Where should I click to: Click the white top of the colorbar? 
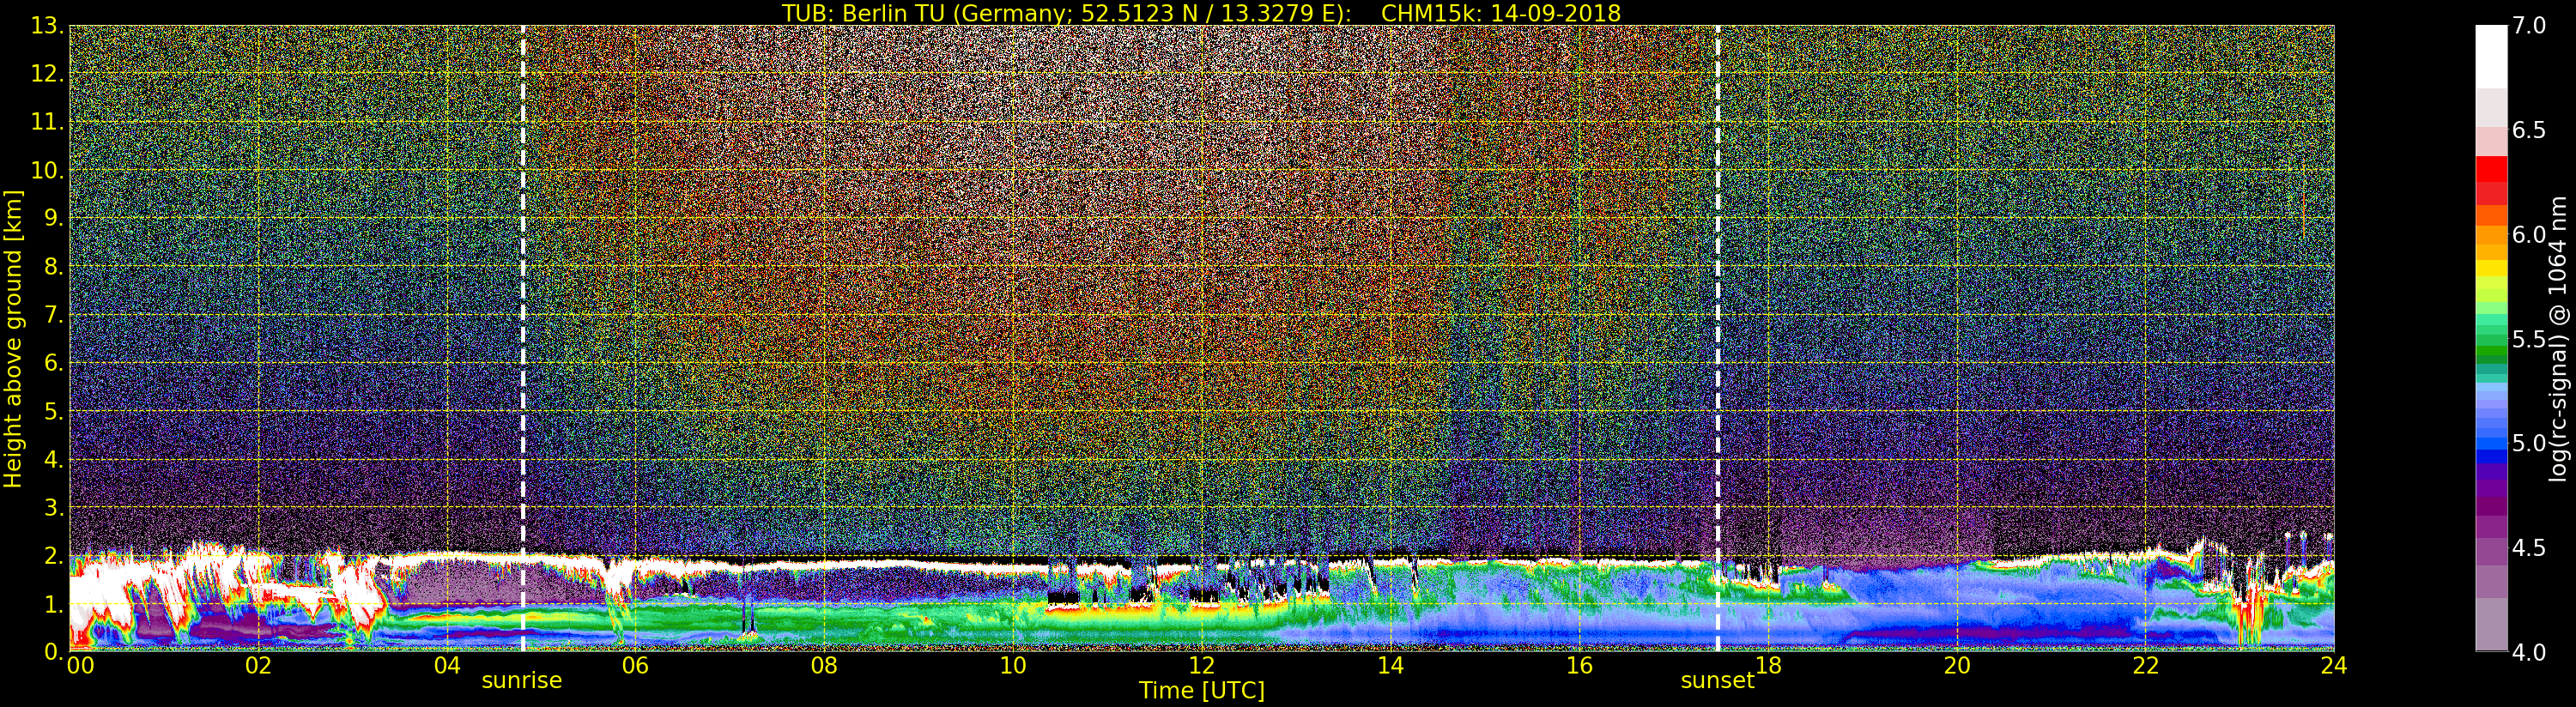coord(2491,55)
